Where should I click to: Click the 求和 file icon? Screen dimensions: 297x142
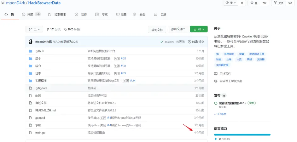30,125
